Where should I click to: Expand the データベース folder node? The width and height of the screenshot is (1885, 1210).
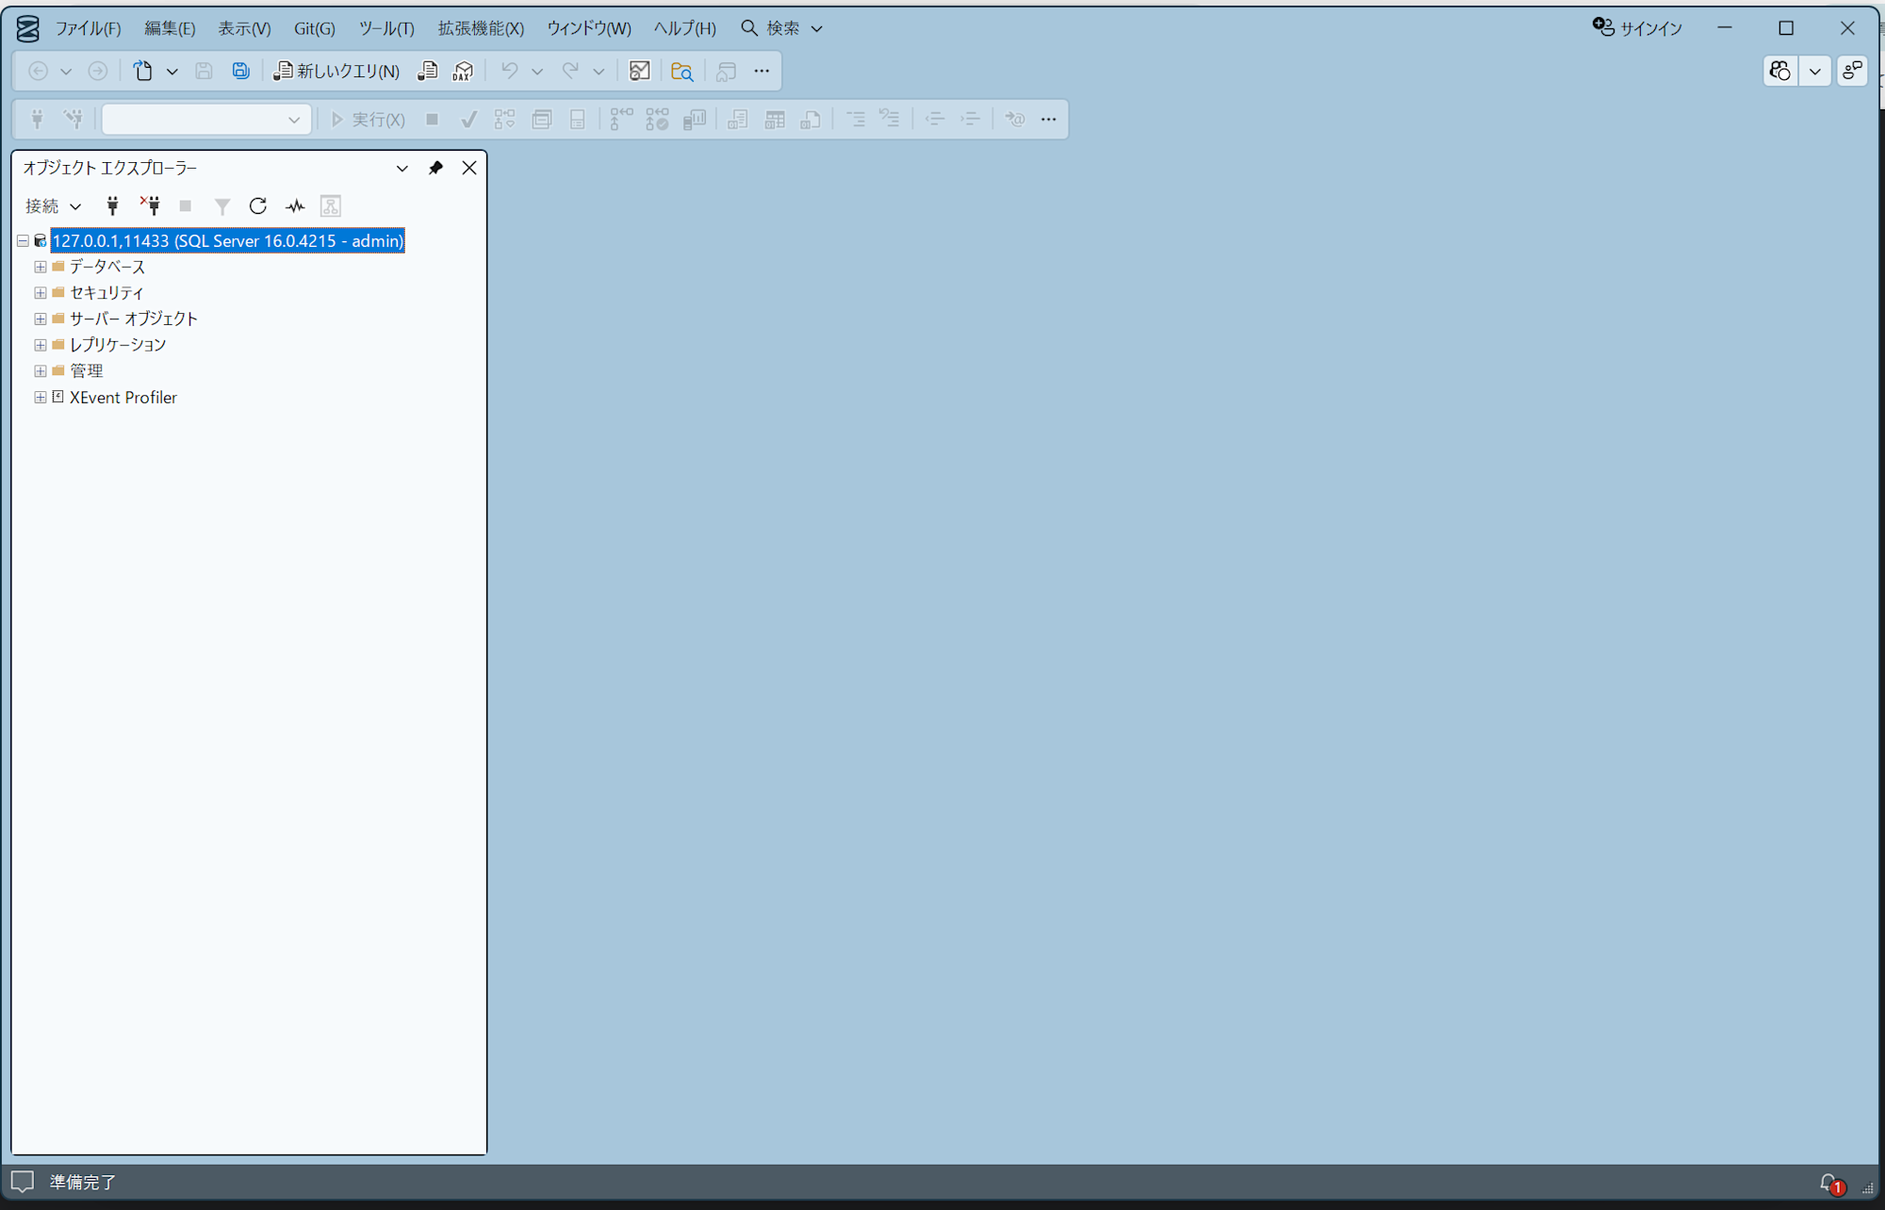41,267
